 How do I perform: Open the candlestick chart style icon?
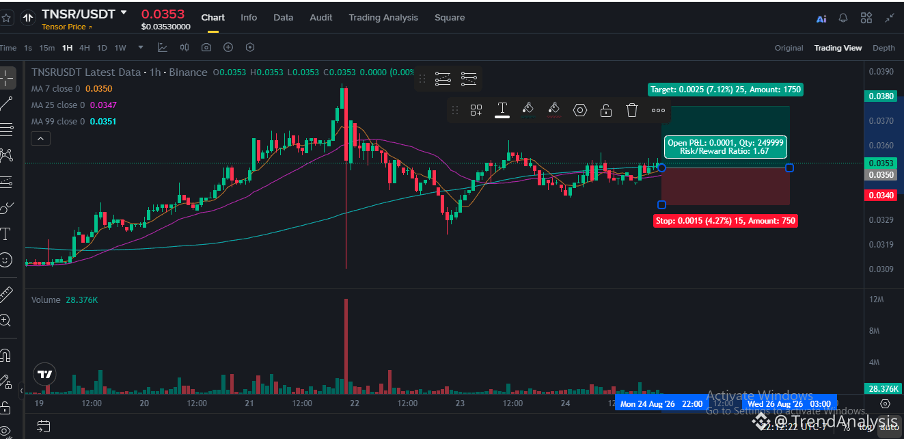click(184, 48)
